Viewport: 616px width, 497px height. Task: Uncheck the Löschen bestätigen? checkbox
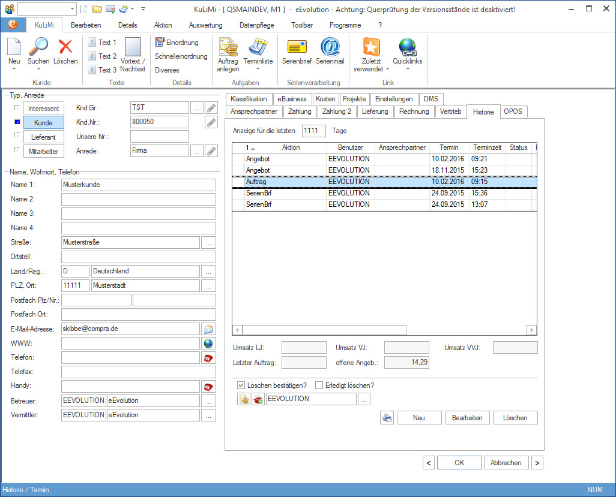pyautogui.click(x=241, y=385)
